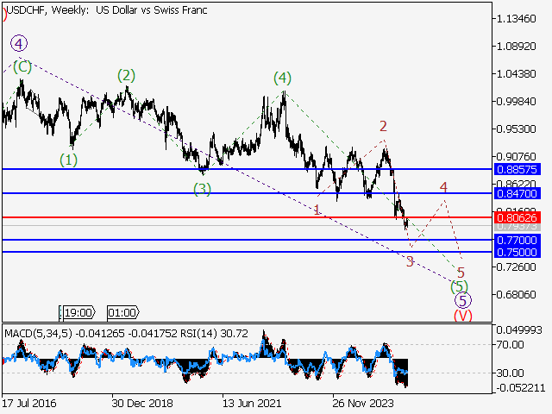Viewport: 552px width, 414px height.
Task: Select the 19:00 time marker
Action: click(79, 312)
